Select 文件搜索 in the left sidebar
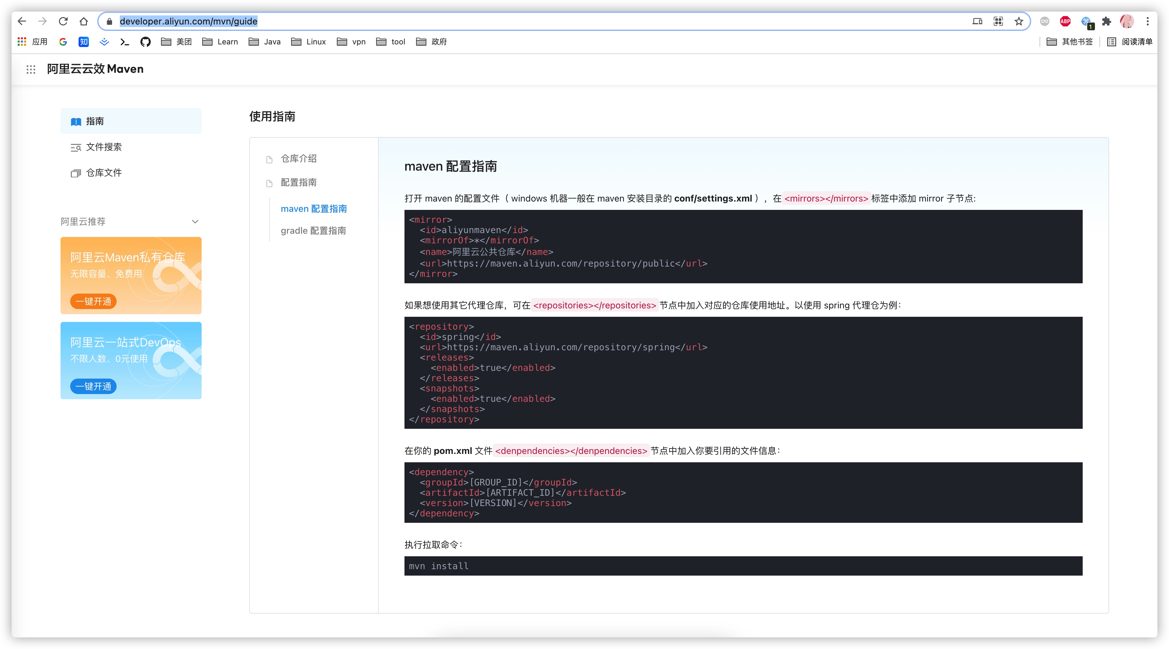Image resolution: width=1169 pixels, height=649 pixels. tap(103, 147)
